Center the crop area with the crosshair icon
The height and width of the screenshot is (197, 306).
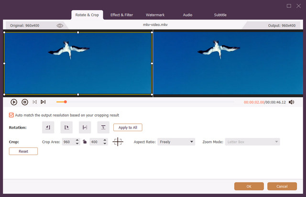pos(118,142)
